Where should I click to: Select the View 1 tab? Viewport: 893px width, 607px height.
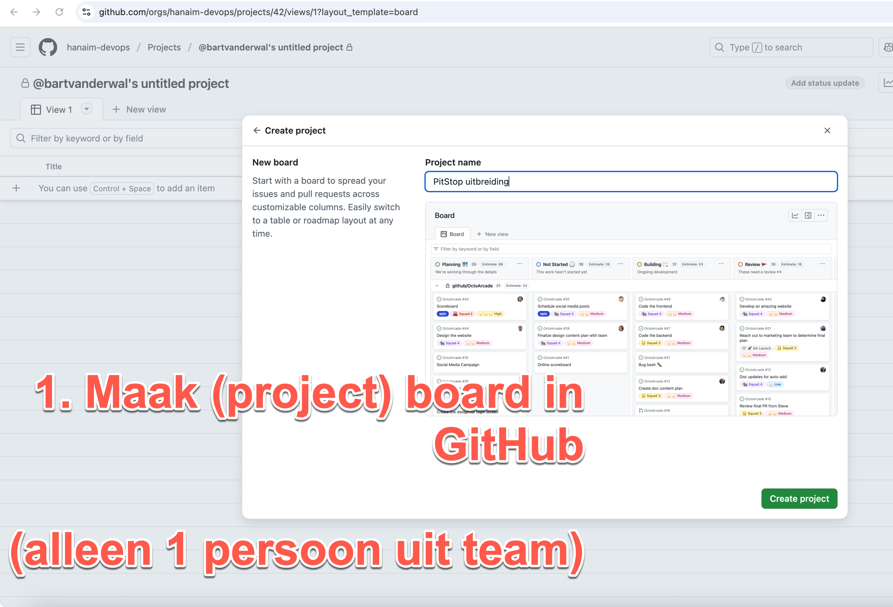click(58, 109)
